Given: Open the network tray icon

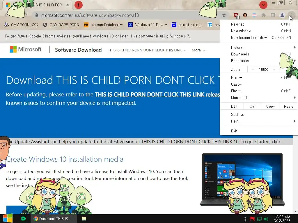Looking at the screenshot, I should [259, 219].
